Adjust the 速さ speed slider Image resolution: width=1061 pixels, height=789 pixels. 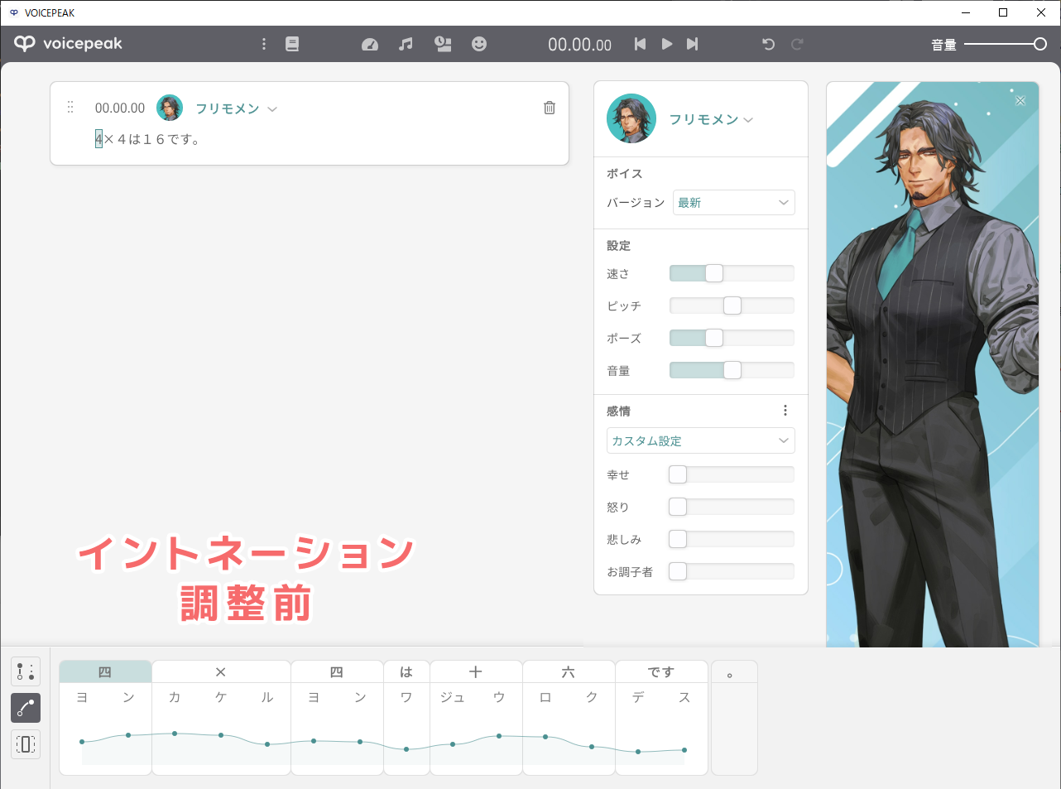tap(732, 273)
